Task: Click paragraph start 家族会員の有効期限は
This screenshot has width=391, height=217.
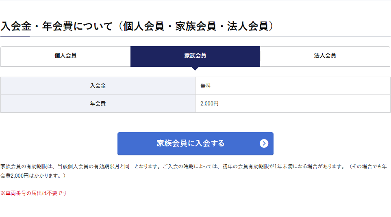Action: [26, 166]
